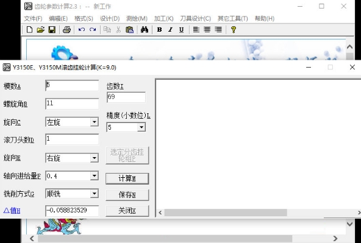Screen dimensions: 361x243
Task: Expand the 铣削方式 dropdown showing 顺铣
Action: coord(94,194)
